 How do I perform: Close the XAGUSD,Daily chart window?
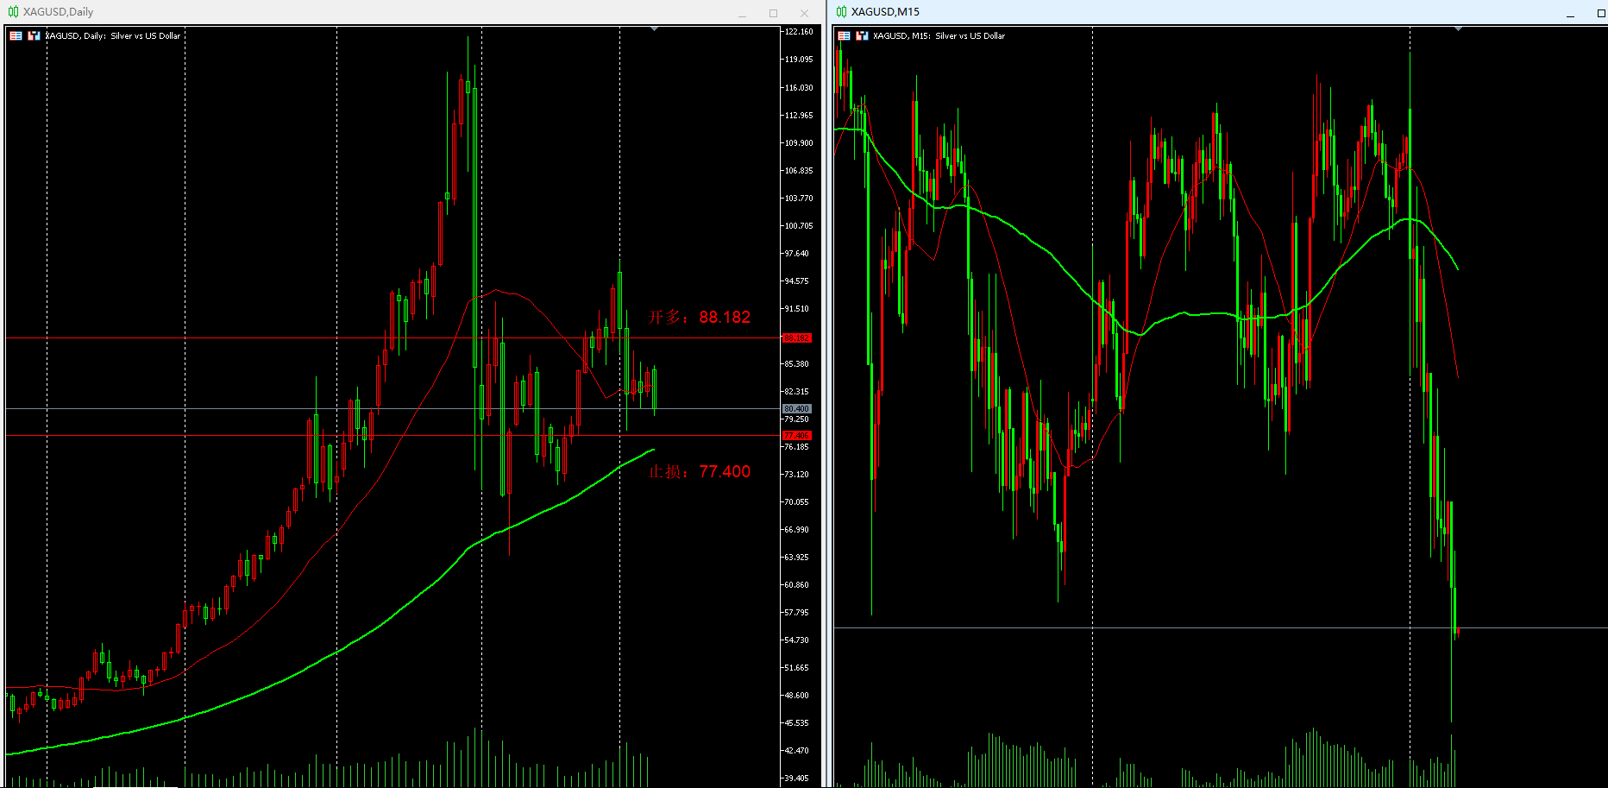point(804,13)
